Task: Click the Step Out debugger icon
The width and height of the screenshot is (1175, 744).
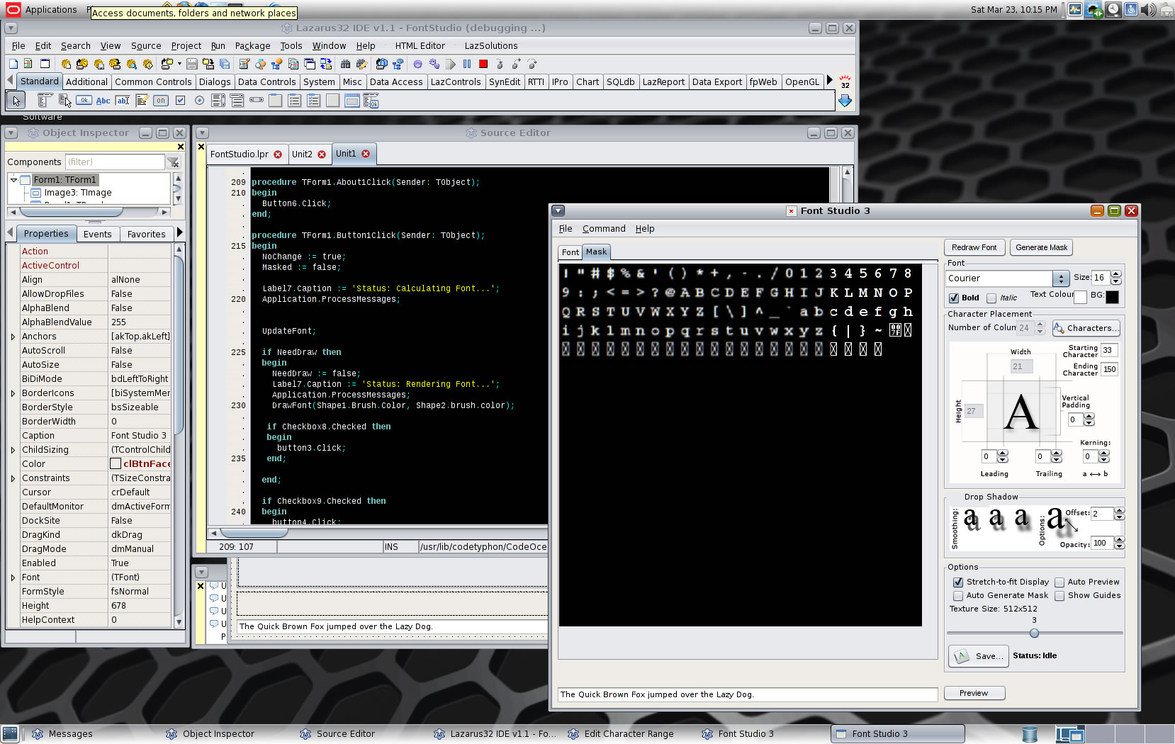Action: (x=532, y=64)
